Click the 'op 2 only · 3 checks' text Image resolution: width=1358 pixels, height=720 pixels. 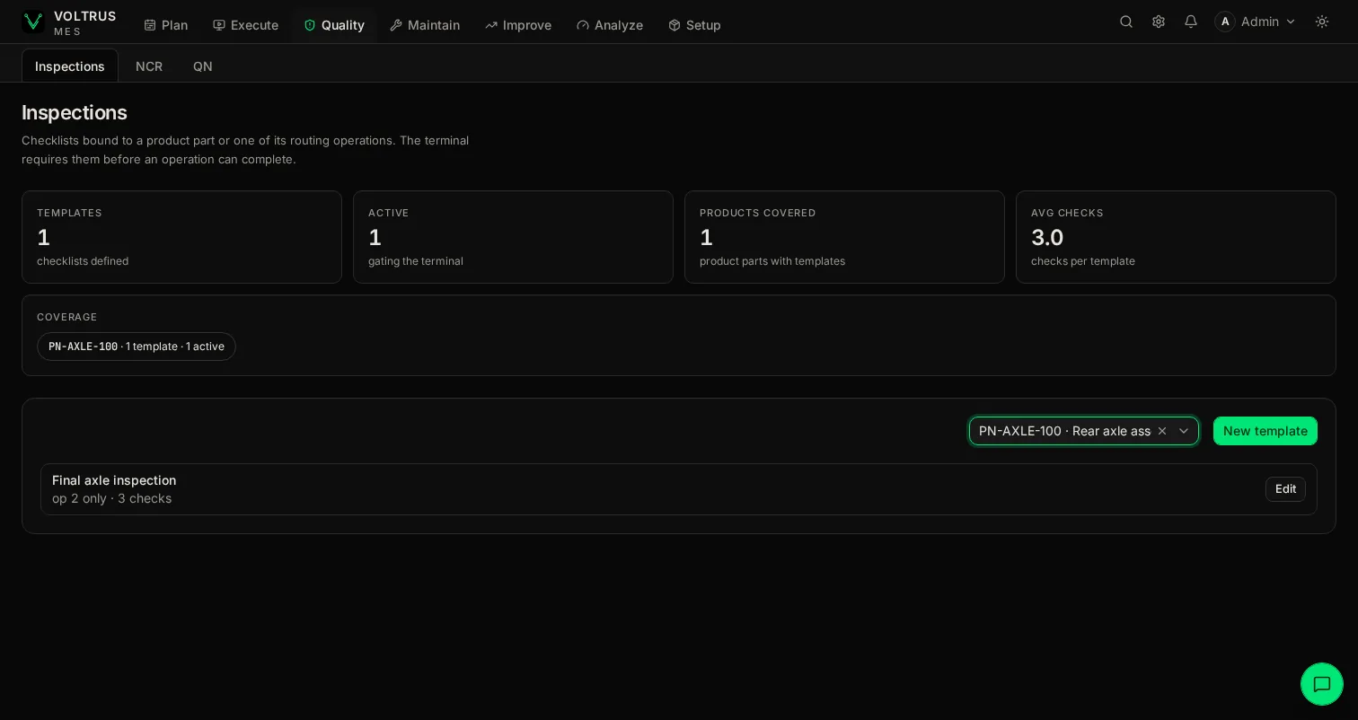[x=111, y=498]
